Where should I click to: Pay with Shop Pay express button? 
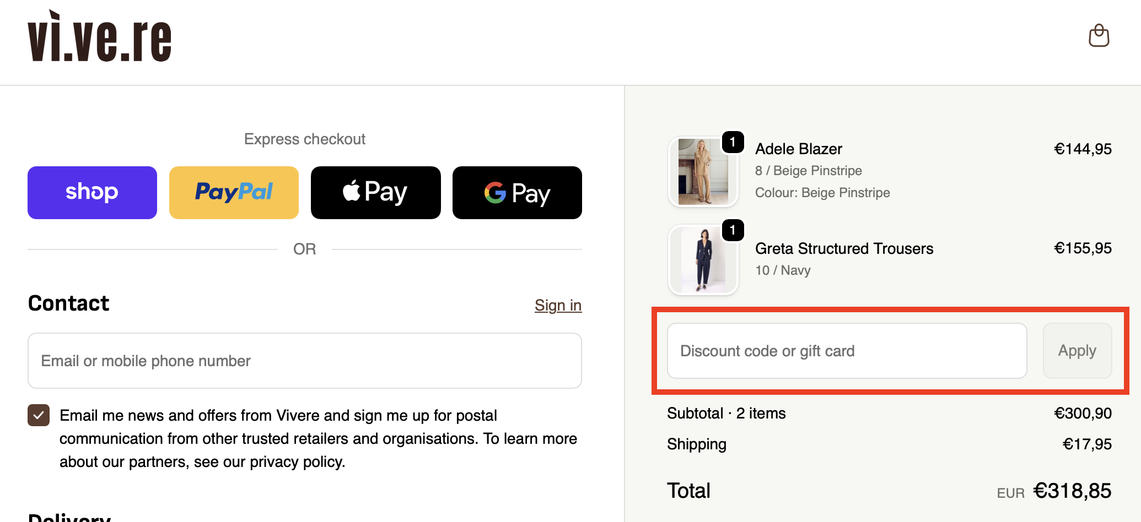tap(92, 193)
